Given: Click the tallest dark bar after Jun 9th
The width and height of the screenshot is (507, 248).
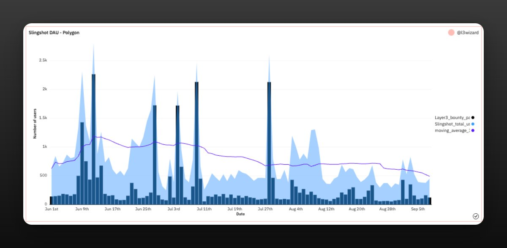Looking at the screenshot, I should coord(93,139).
